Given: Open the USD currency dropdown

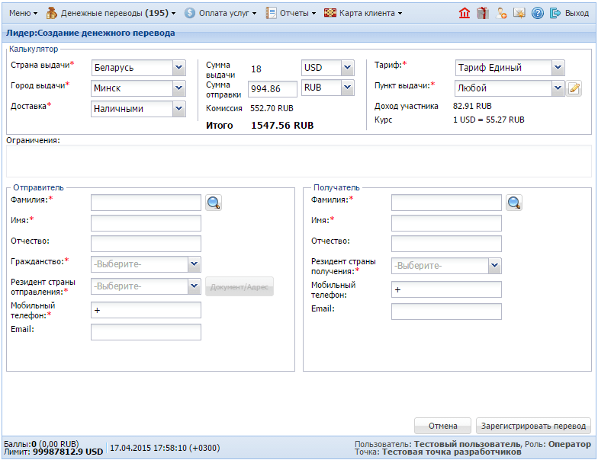Looking at the screenshot, I should (347, 68).
